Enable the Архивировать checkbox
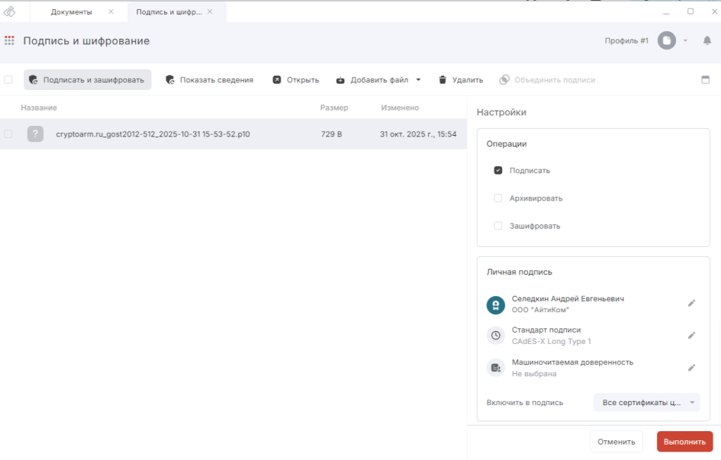 click(x=498, y=198)
